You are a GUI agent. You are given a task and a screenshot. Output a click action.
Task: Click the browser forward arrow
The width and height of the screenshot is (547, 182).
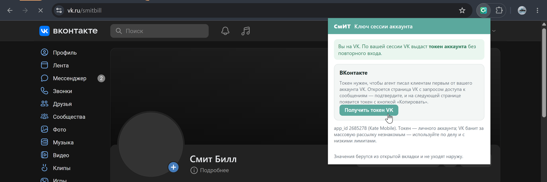point(25,11)
